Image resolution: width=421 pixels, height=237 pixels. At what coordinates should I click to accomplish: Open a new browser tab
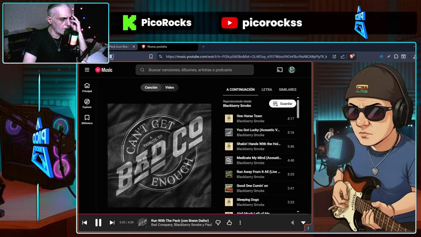pos(203,47)
